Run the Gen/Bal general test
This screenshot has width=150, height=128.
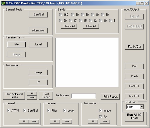click(38, 14)
